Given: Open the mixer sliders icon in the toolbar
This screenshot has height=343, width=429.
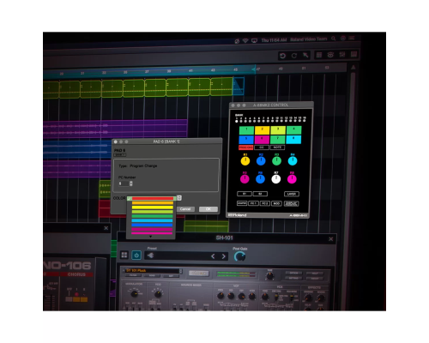Looking at the screenshot, I should 341,54.
